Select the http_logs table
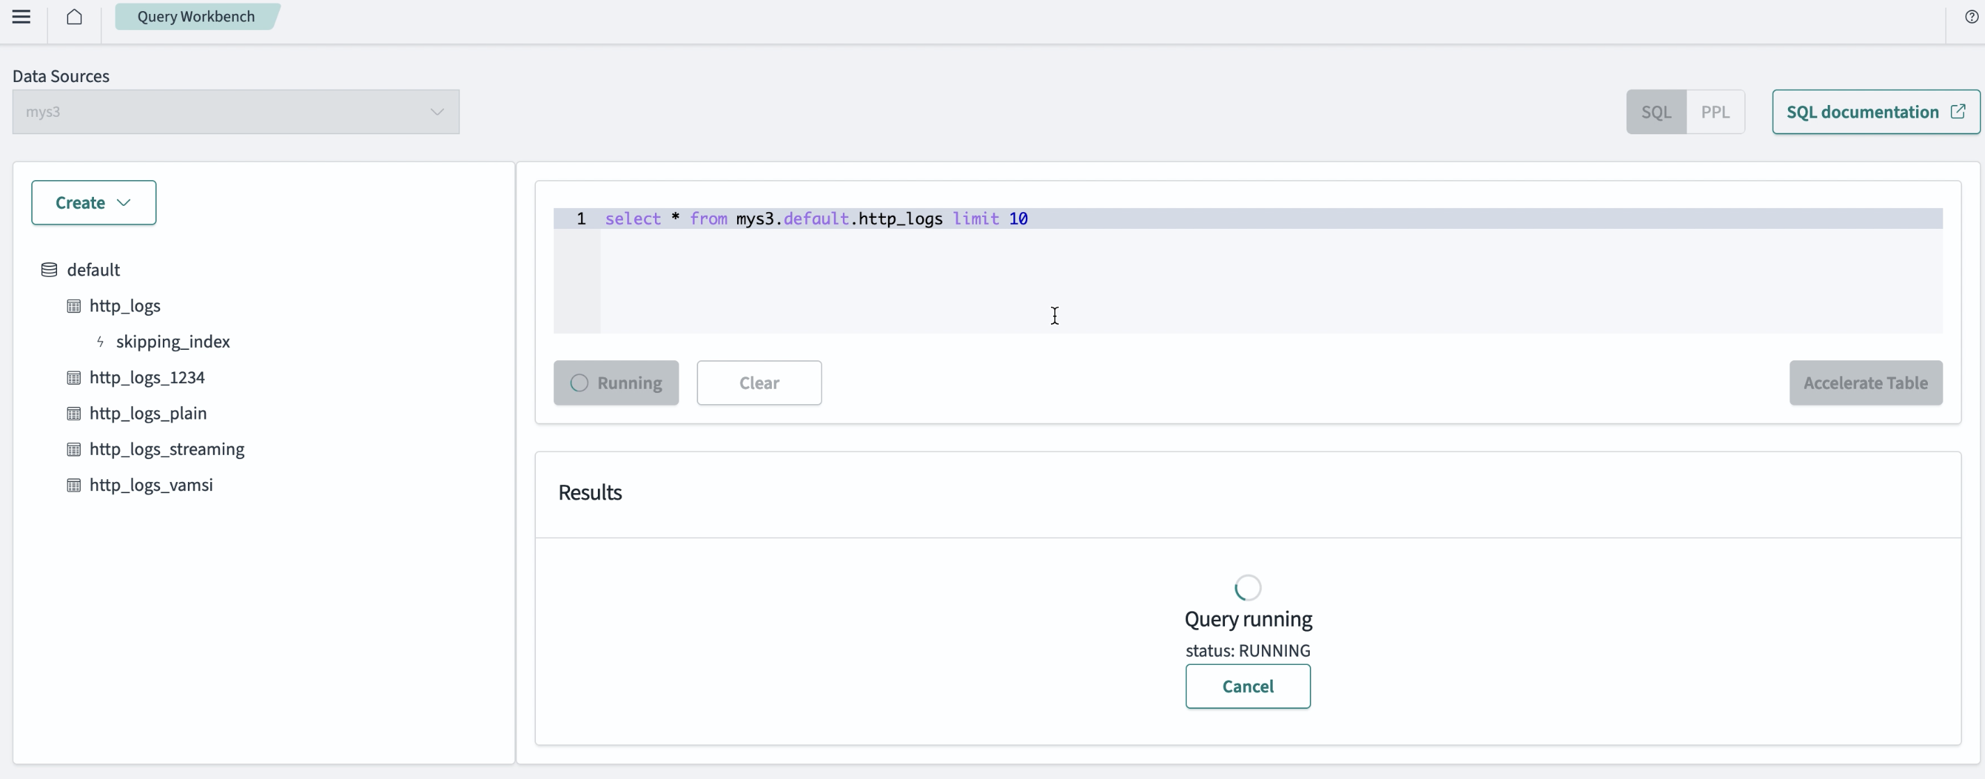1985x779 pixels. 125,305
